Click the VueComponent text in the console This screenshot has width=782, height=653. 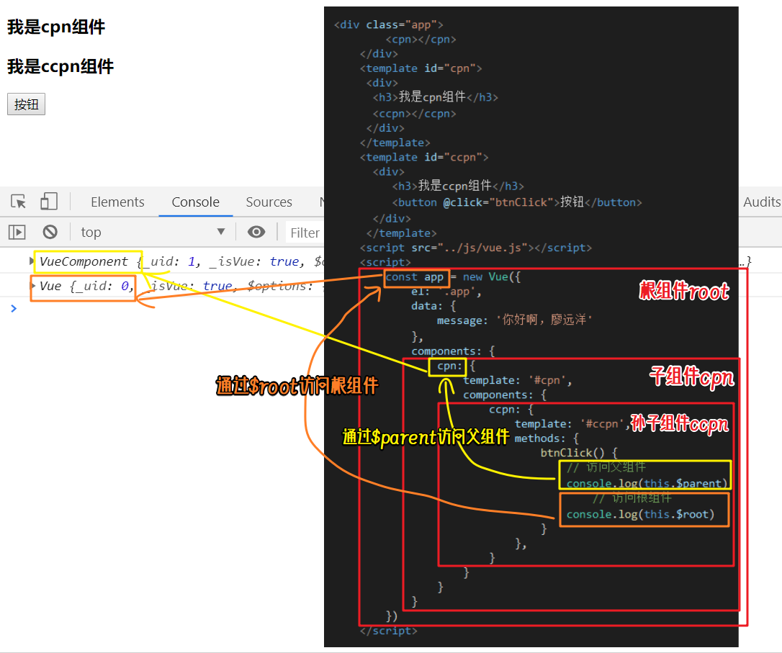point(84,261)
